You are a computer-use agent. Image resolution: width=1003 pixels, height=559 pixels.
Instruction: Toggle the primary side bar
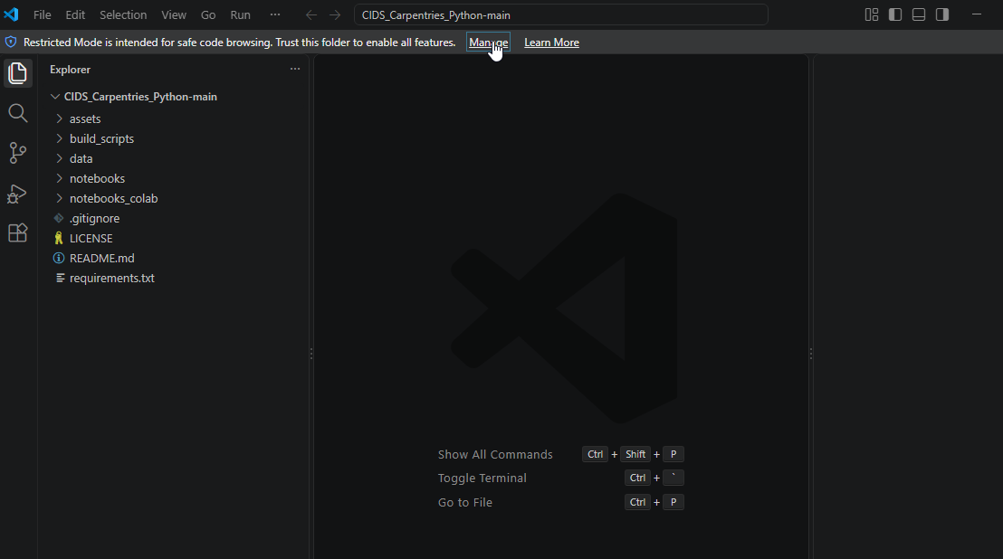pos(895,14)
